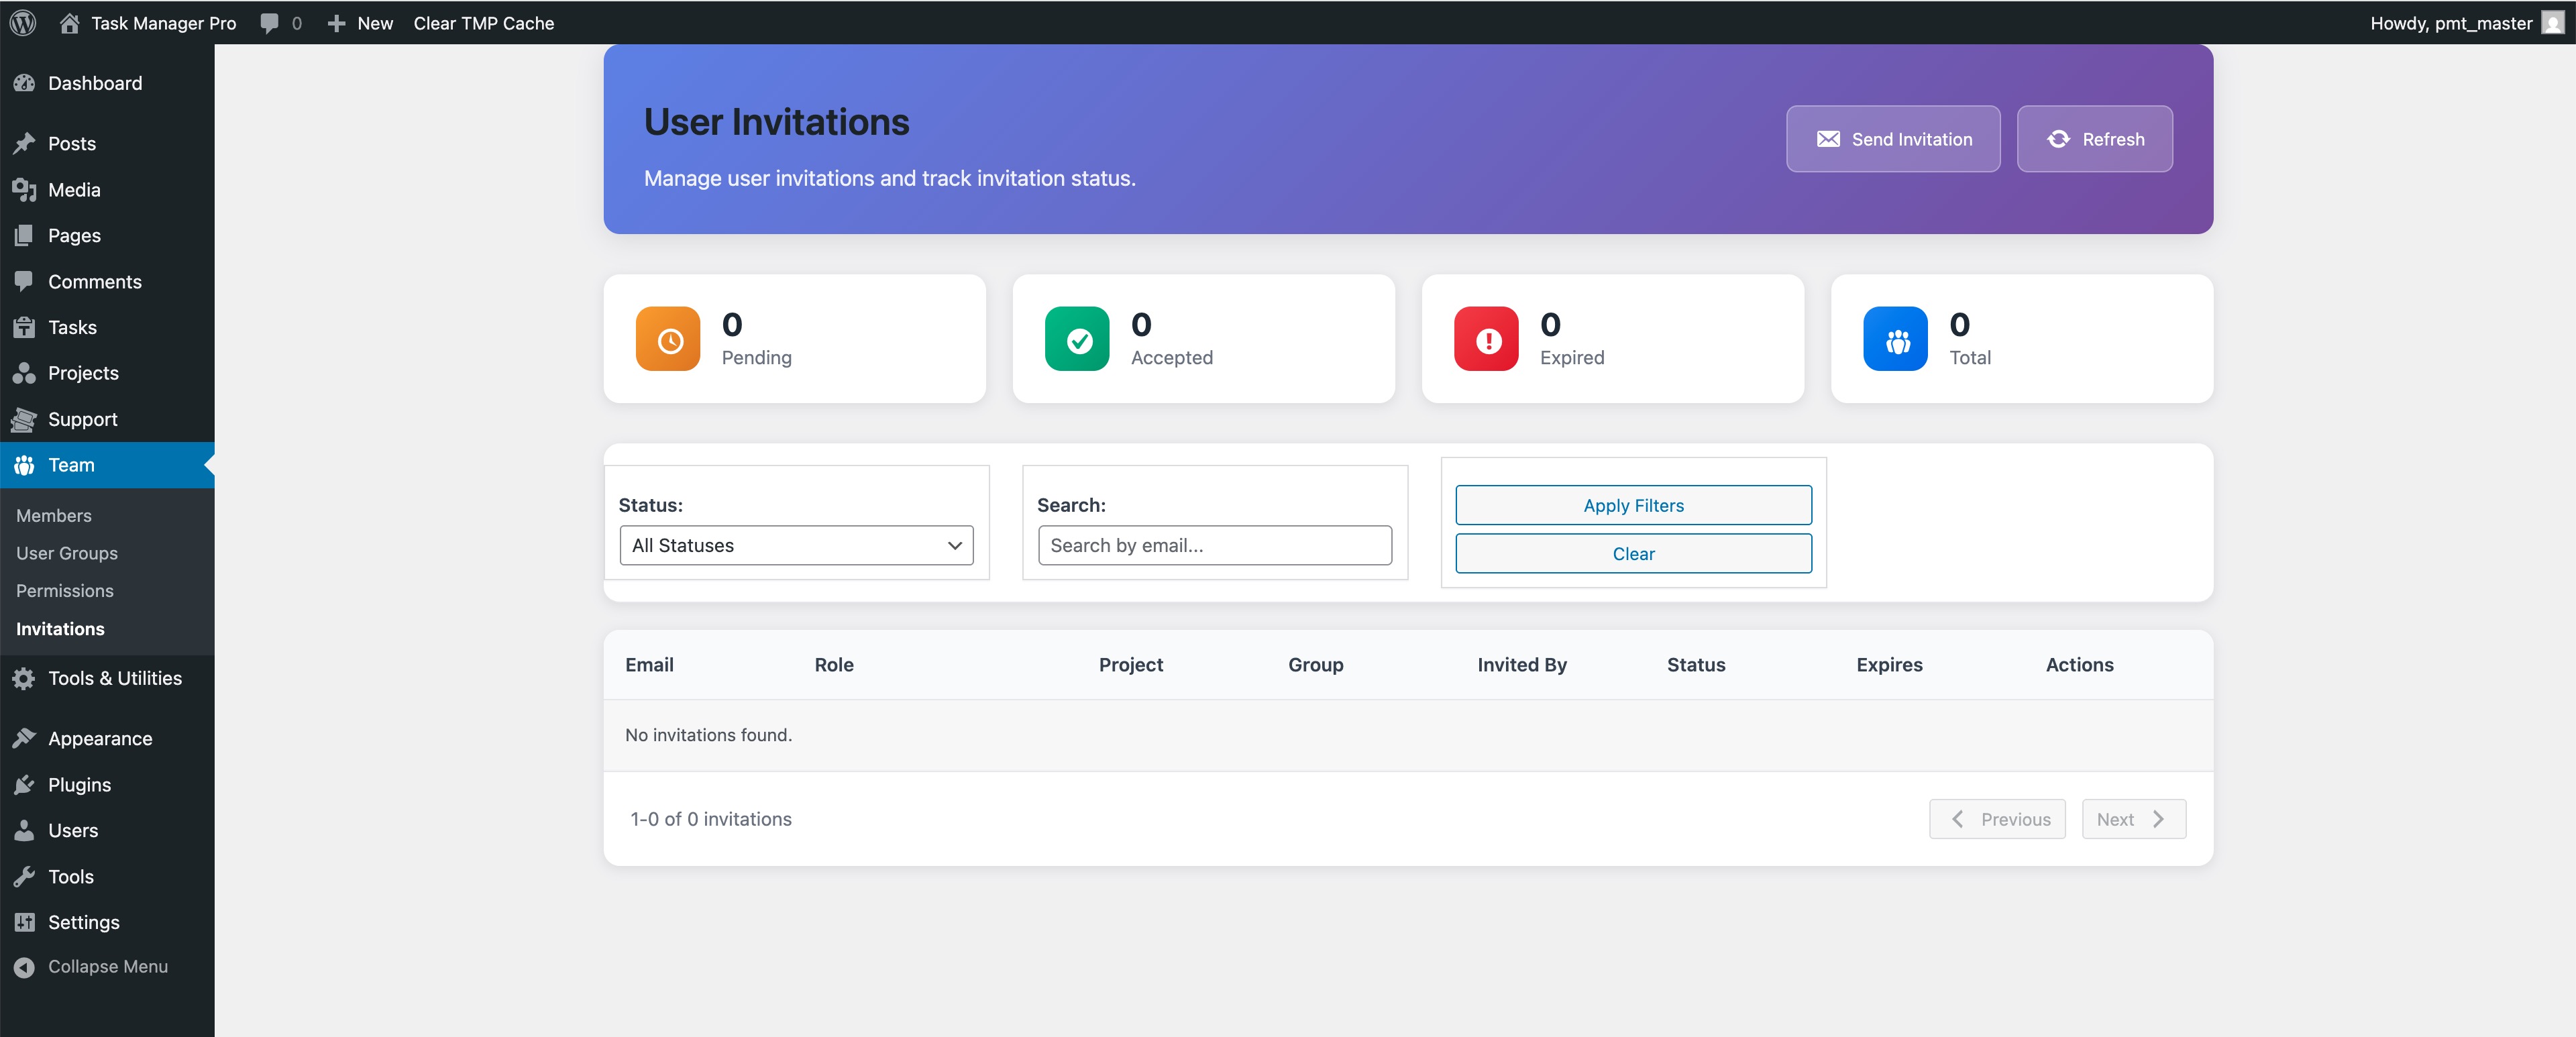
Task: Click the orange Pending clock icon
Action: coord(668,339)
